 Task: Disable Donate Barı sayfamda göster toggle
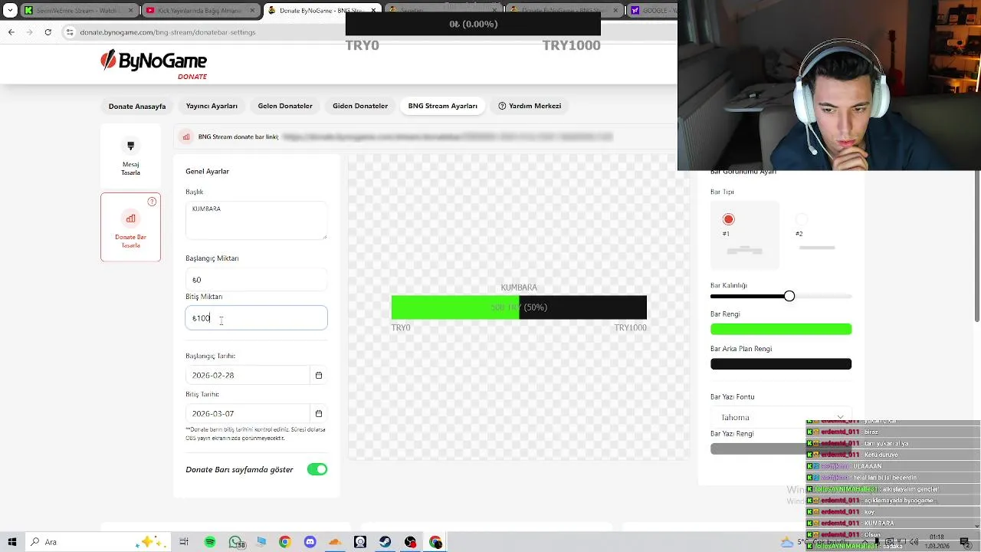tap(317, 469)
